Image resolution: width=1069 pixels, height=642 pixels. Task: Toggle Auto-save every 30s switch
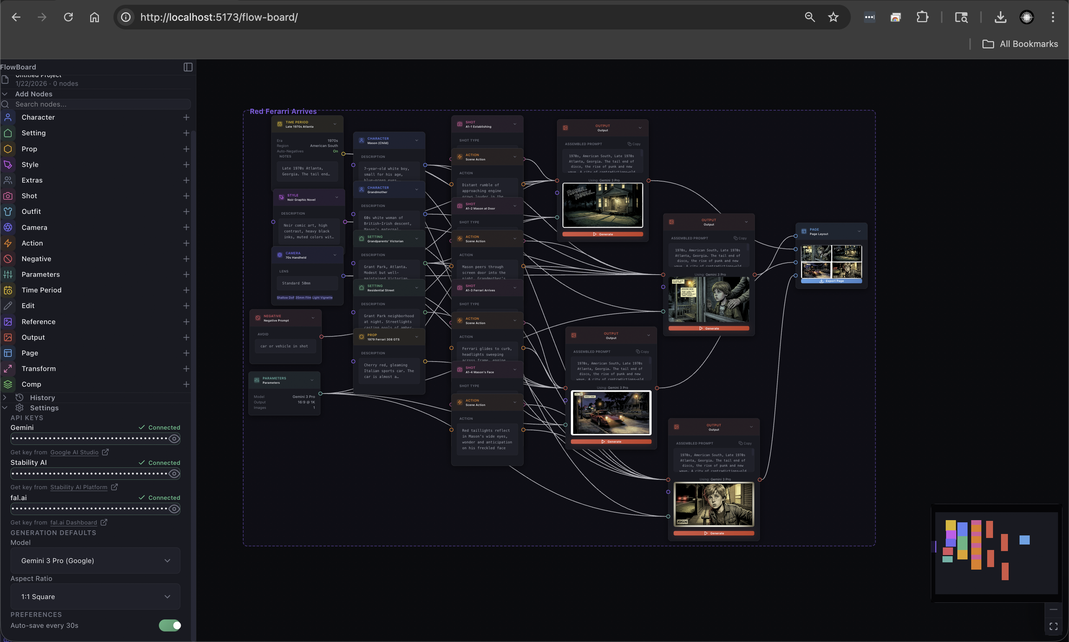click(170, 625)
